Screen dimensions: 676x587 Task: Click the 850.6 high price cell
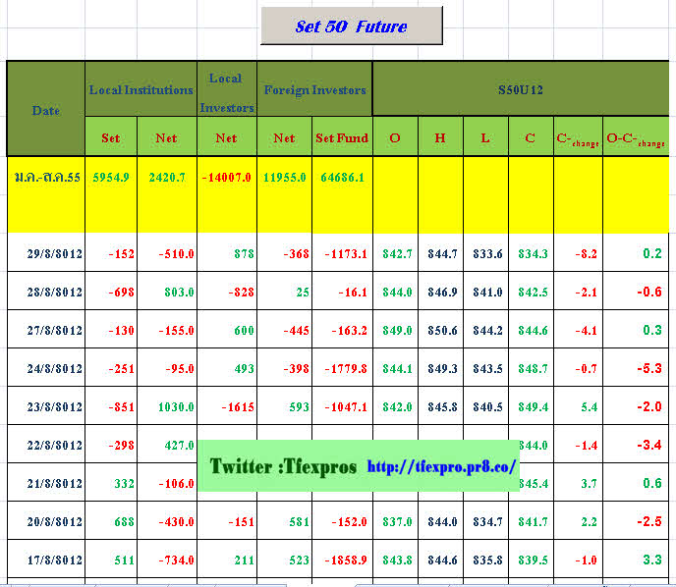pyautogui.click(x=442, y=331)
